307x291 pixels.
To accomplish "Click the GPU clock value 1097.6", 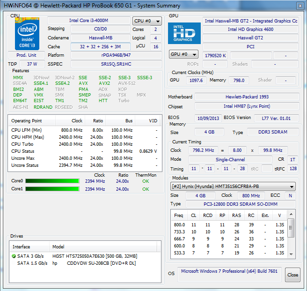I will pyautogui.click(x=196, y=81).
